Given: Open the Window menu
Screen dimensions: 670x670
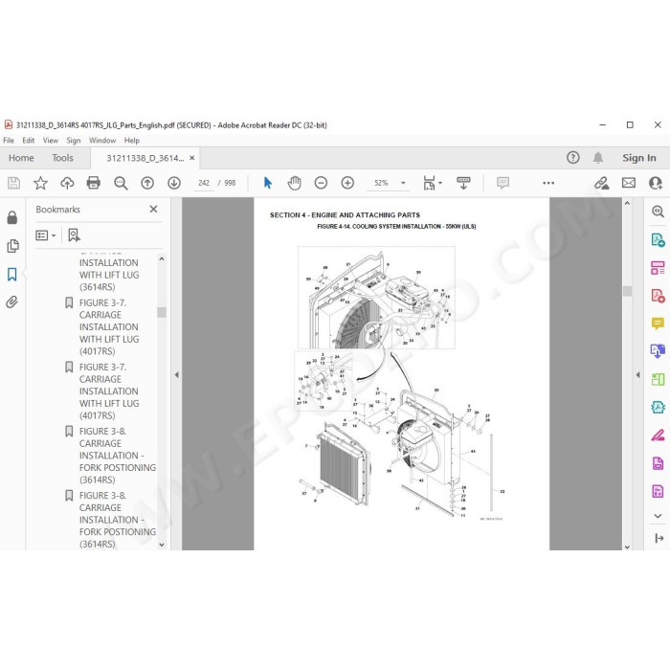Looking at the screenshot, I should [102, 140].
